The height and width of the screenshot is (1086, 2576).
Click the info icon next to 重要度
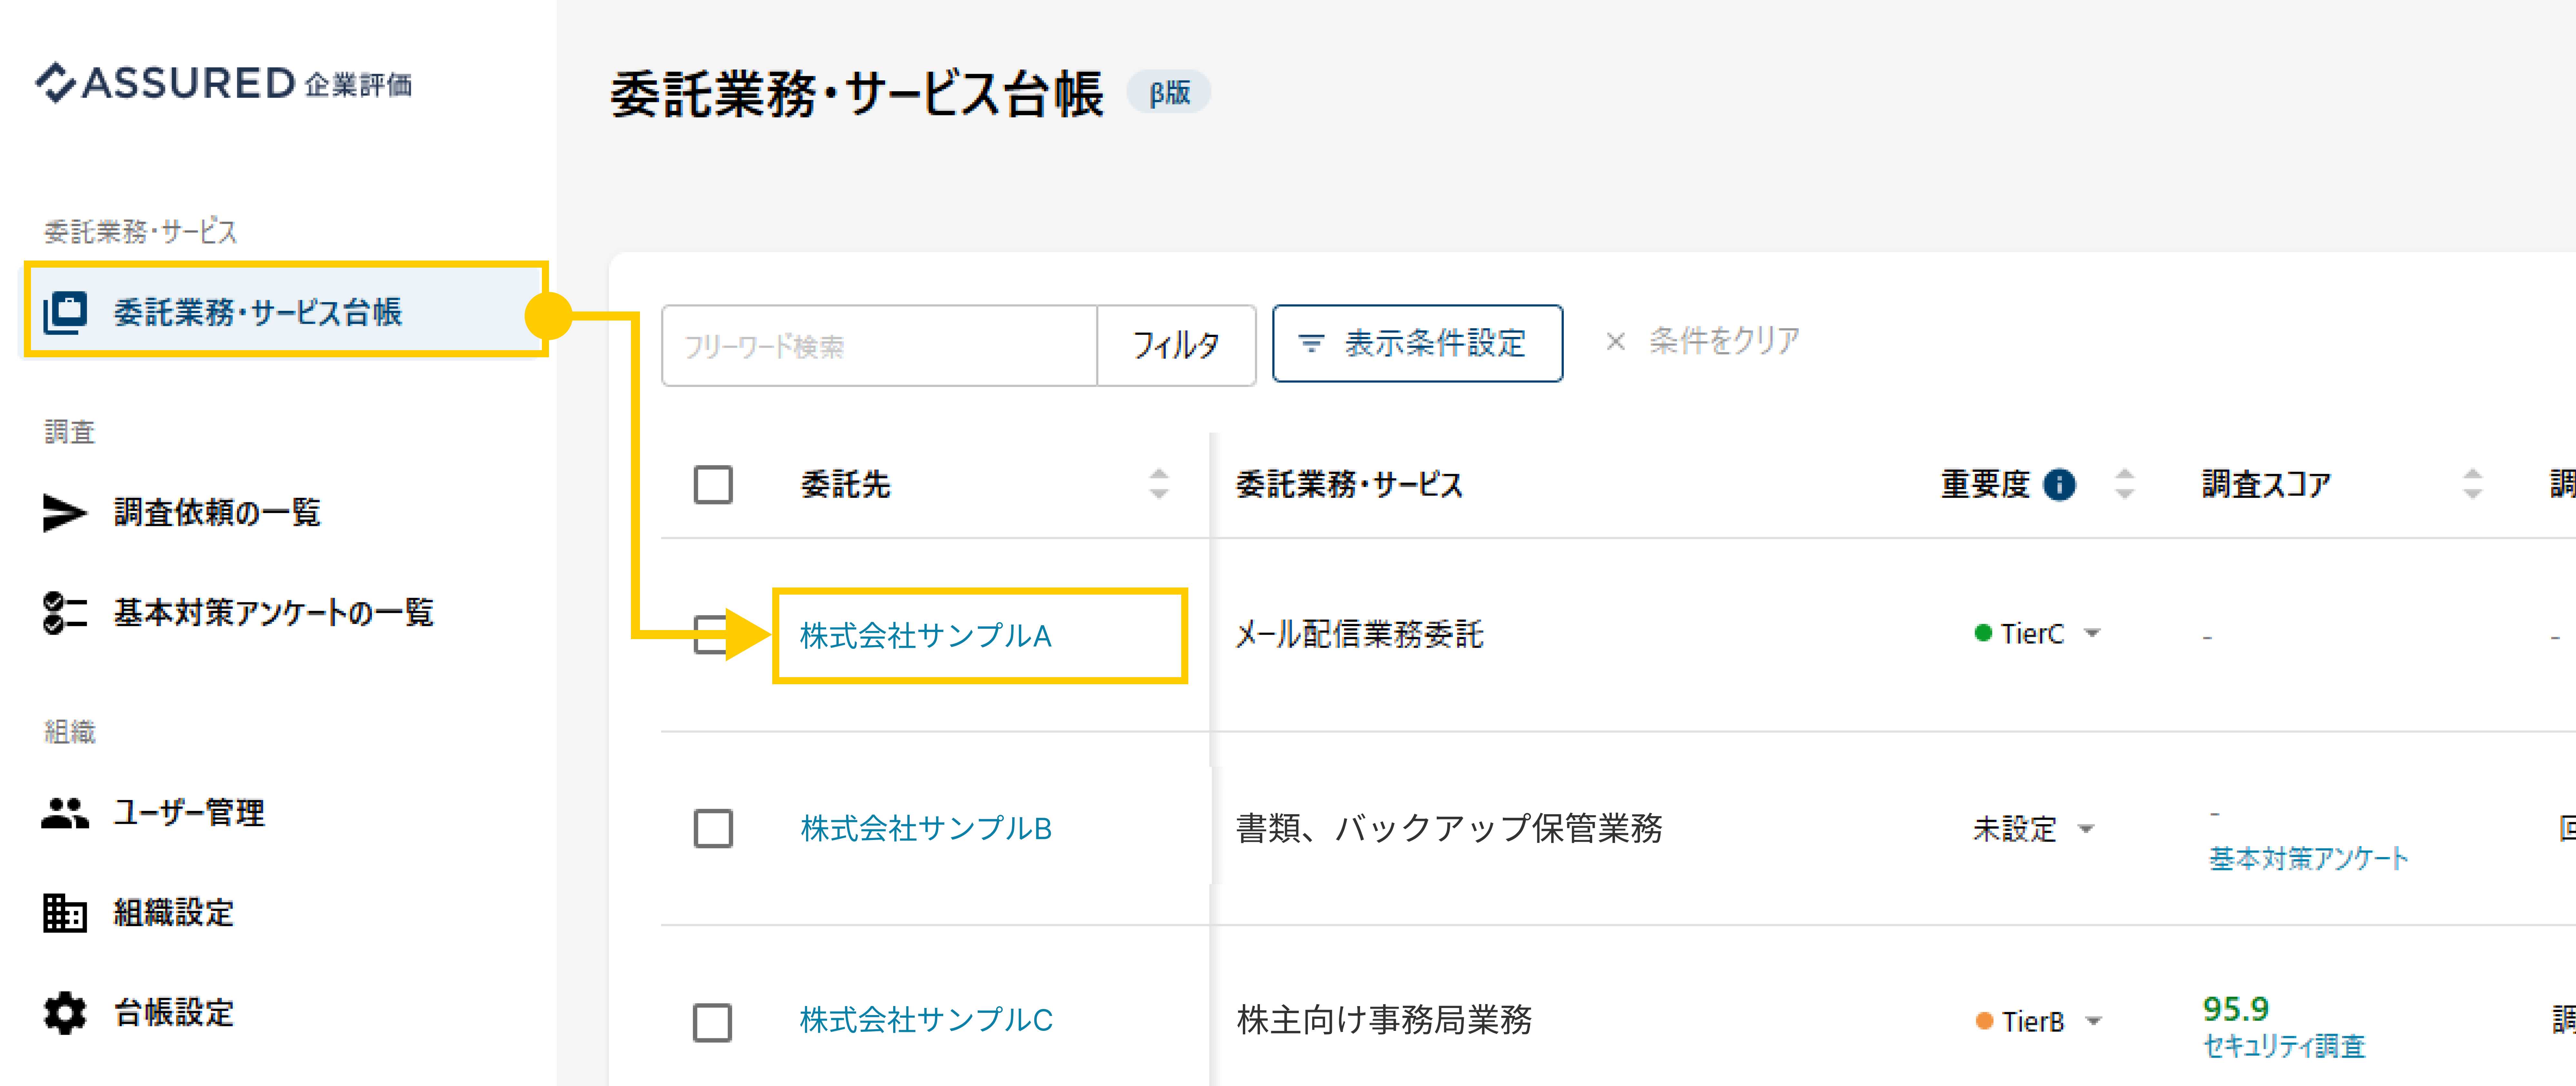point(2059,484)
